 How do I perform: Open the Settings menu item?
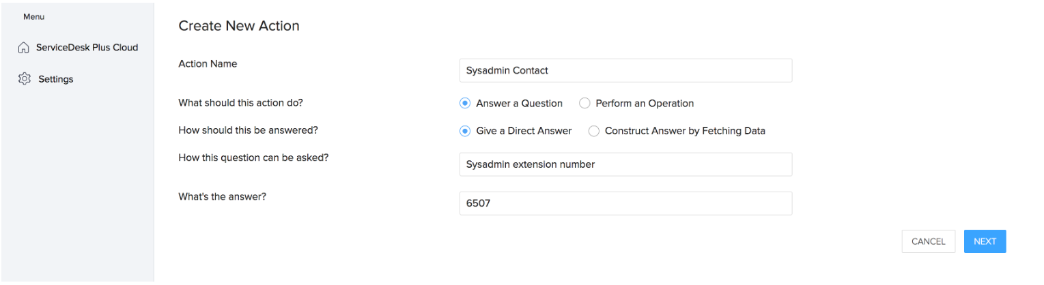[x=55, y=79]
